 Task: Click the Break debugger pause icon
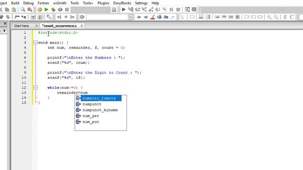coord(171,9)
